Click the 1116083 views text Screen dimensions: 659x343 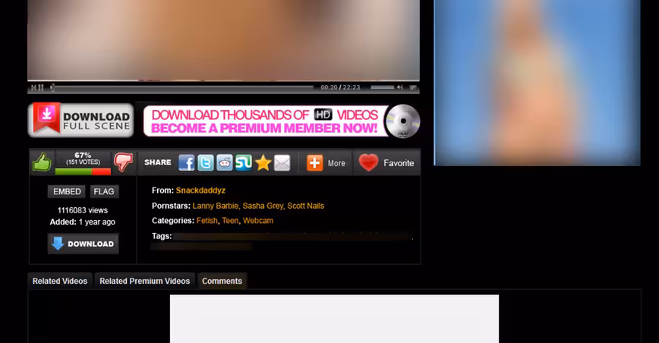(82, 210)
